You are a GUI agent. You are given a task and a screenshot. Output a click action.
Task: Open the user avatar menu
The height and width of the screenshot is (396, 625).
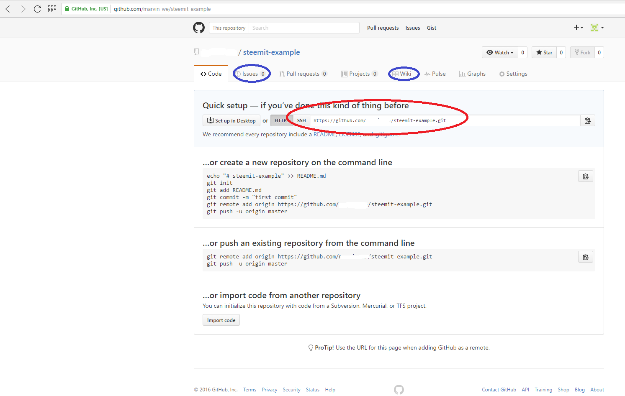pyautogui.click(x=597, y=27)
